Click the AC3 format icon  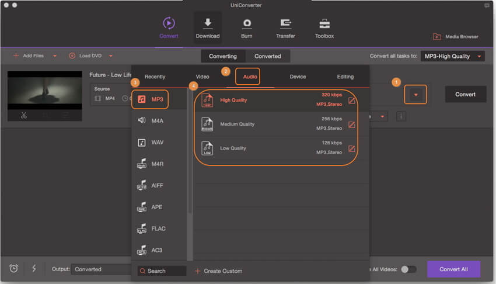(141, 250)
